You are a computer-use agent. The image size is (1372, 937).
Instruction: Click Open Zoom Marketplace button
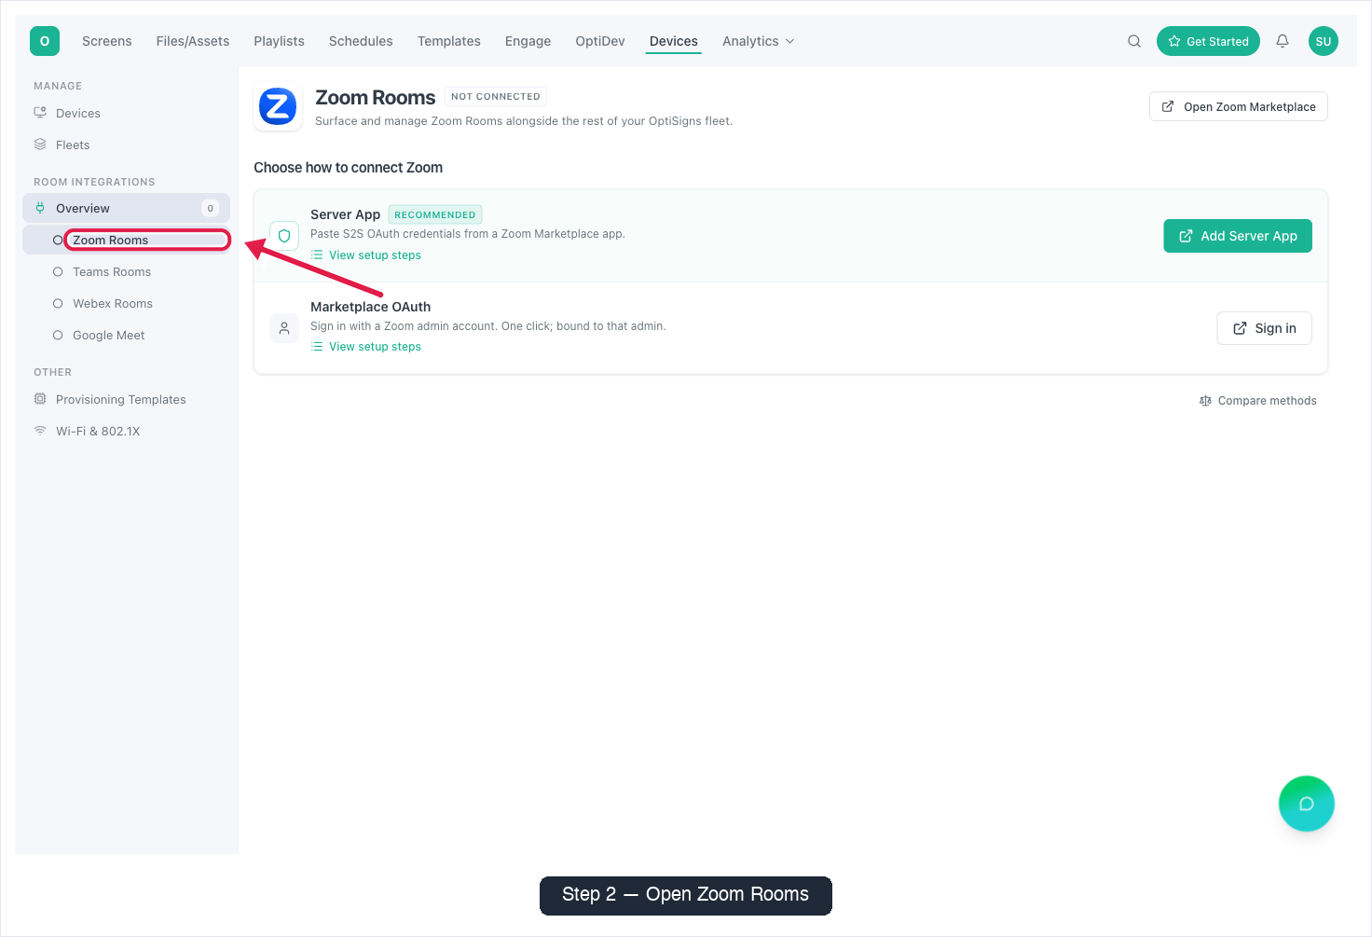pyautogui.click(x=1239, y=106)
